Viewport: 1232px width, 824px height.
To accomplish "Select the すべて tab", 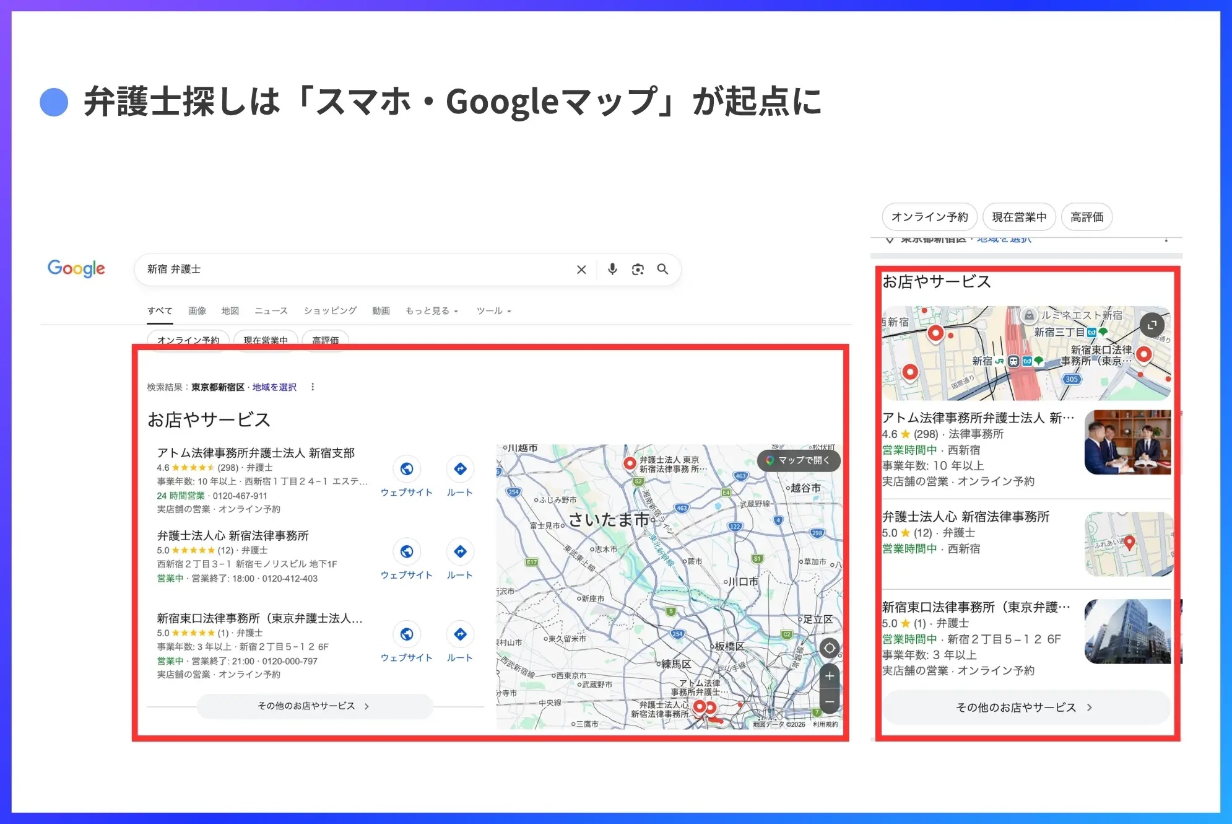I will tap(160, 310).
